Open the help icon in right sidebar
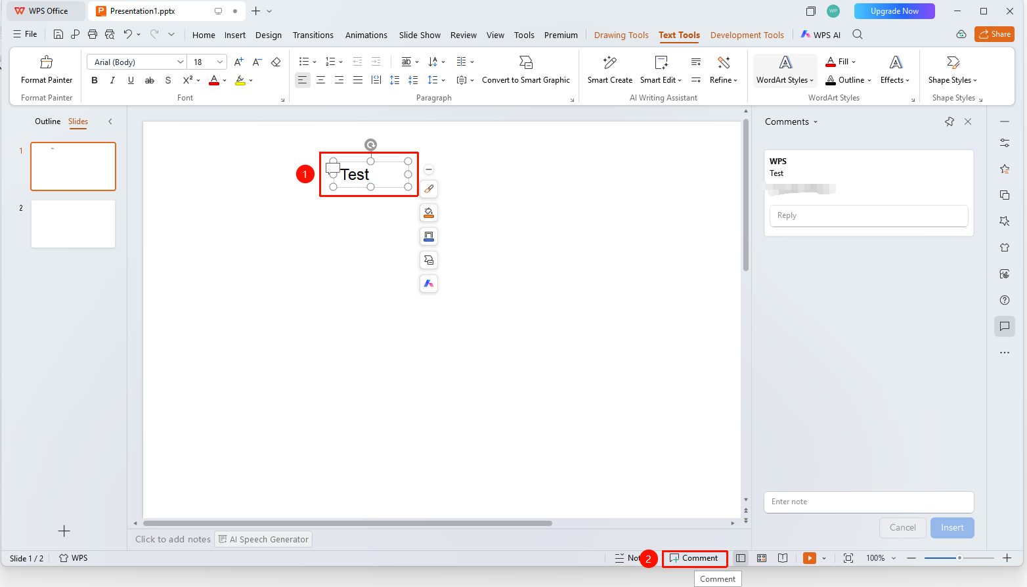The width and height of the screenshot is (1027, 587). pyautogui.click(x=1005, y=300)
